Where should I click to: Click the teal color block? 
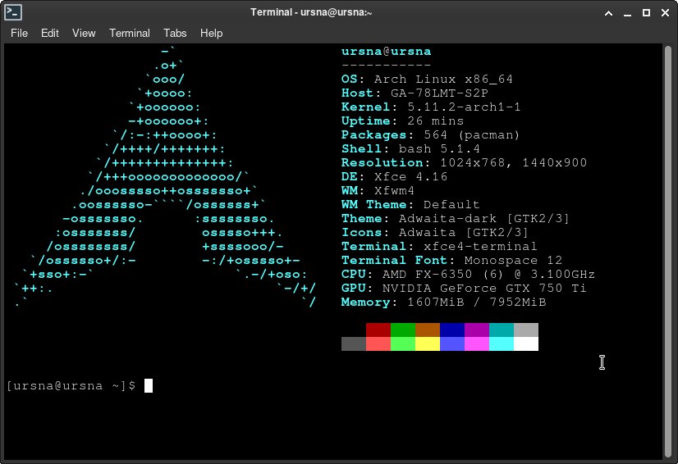pos(502,330)
